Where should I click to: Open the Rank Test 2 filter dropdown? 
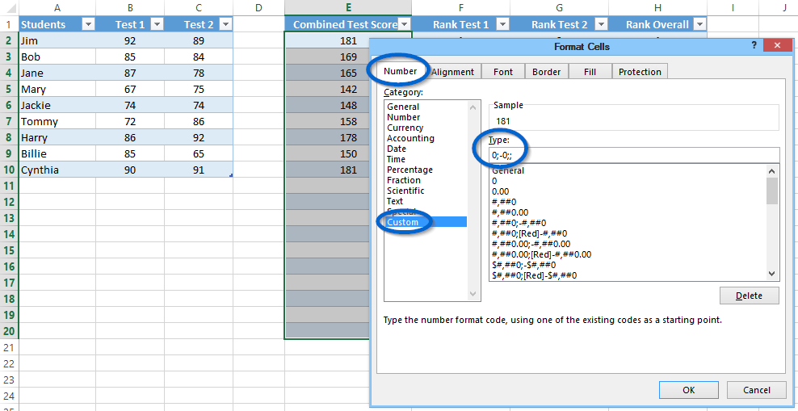[601, 24]
